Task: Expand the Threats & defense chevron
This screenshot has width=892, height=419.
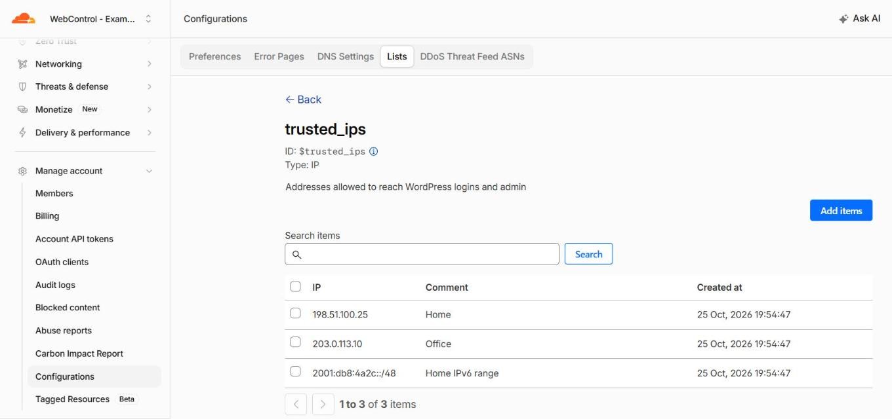Action: (x=150, y=86)
